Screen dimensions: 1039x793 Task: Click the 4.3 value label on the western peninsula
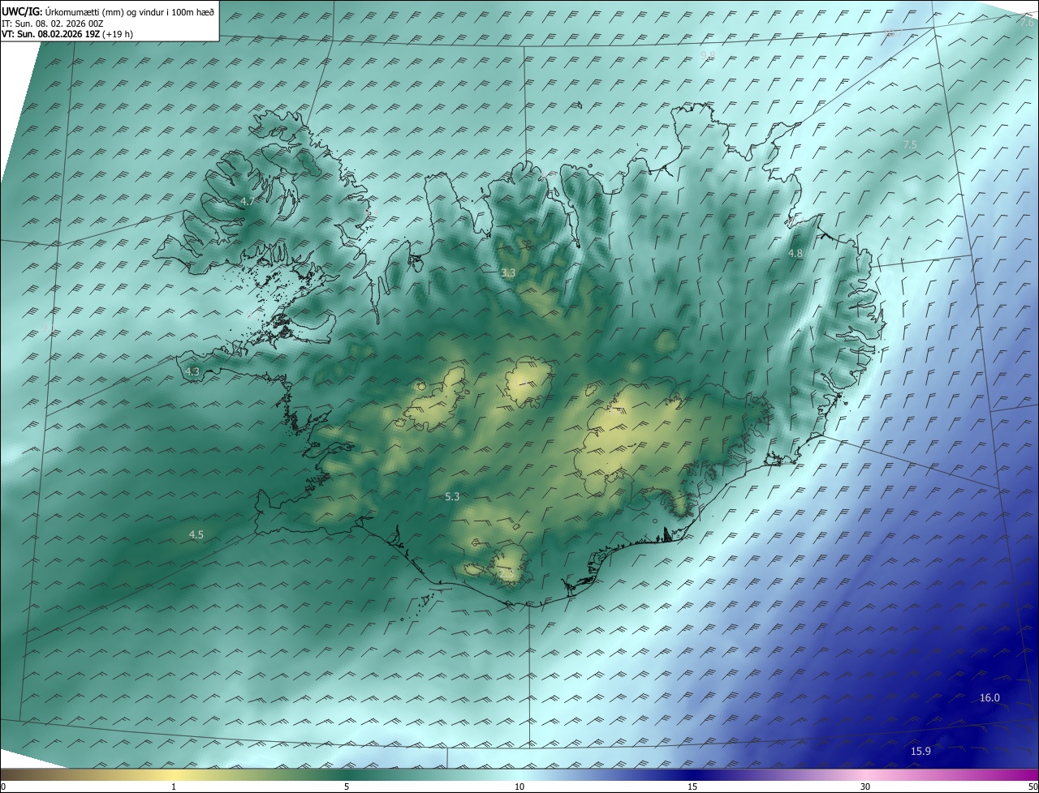point(192,371)
